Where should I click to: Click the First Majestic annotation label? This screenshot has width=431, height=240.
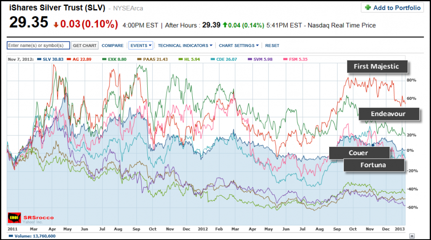377,67
